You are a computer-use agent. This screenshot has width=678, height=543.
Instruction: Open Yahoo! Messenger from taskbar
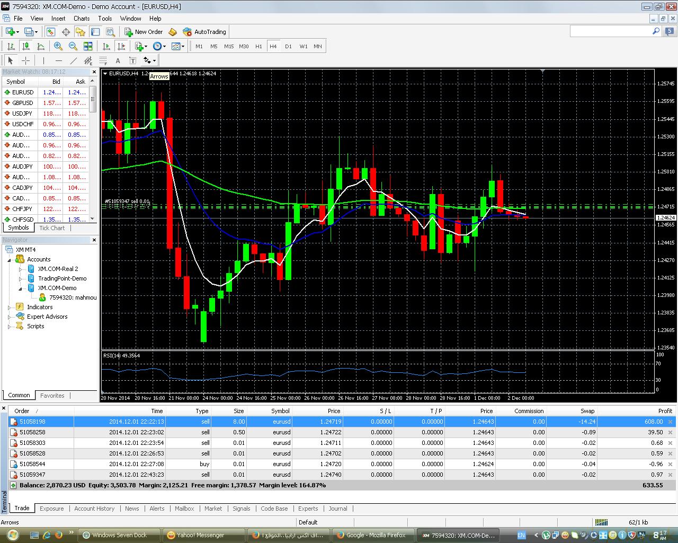pos(204,535)
